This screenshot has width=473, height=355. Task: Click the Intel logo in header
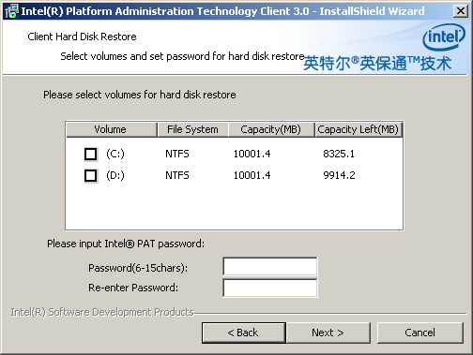[443, 37]
